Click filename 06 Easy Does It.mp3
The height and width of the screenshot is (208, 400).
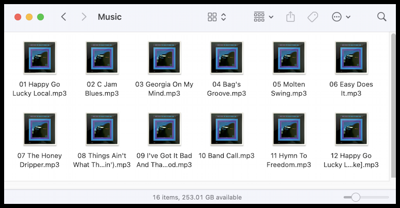(351, 89)
